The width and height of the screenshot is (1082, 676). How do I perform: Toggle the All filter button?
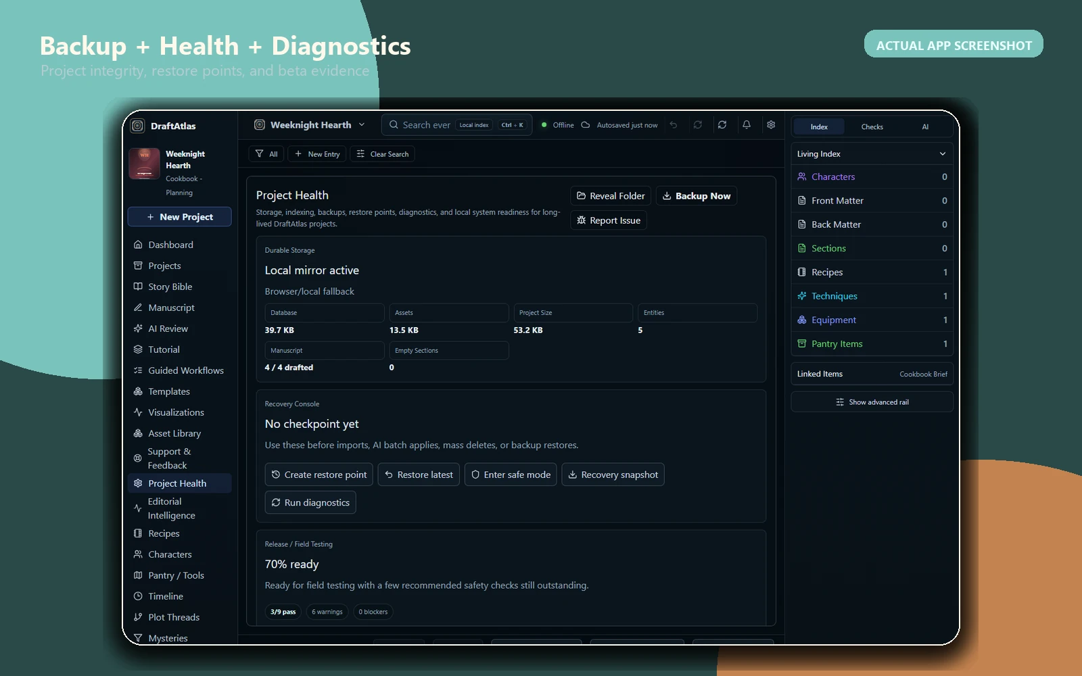click(x=266, y=154)
